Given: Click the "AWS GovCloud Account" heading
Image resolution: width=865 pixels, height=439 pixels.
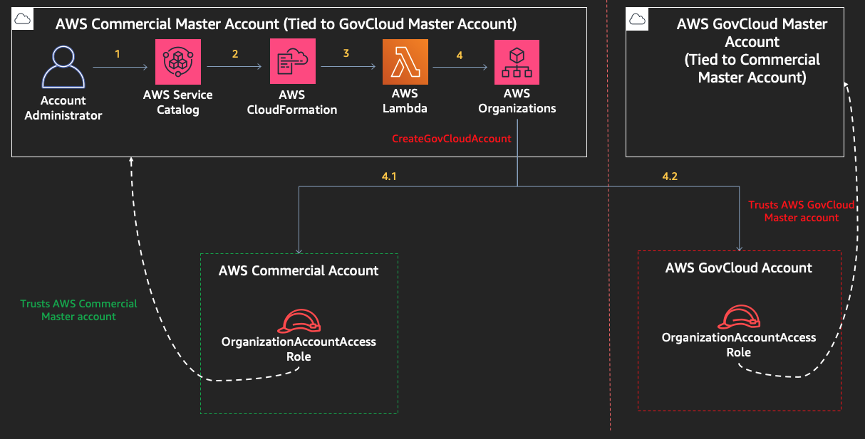Looking at the screenshot, I should click(x=739, y=268).
